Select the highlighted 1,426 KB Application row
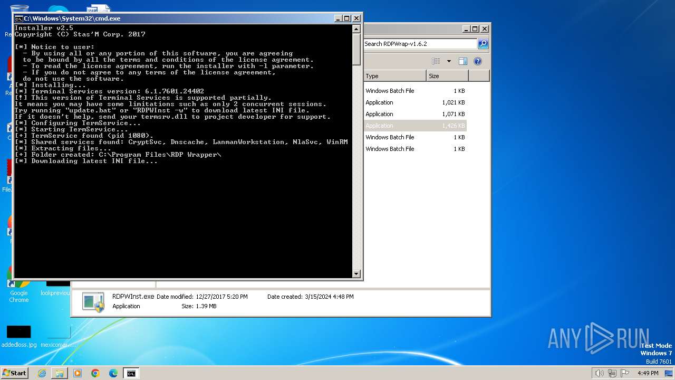 415,126
